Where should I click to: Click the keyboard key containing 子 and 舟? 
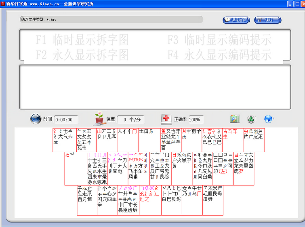click(87, 200)
